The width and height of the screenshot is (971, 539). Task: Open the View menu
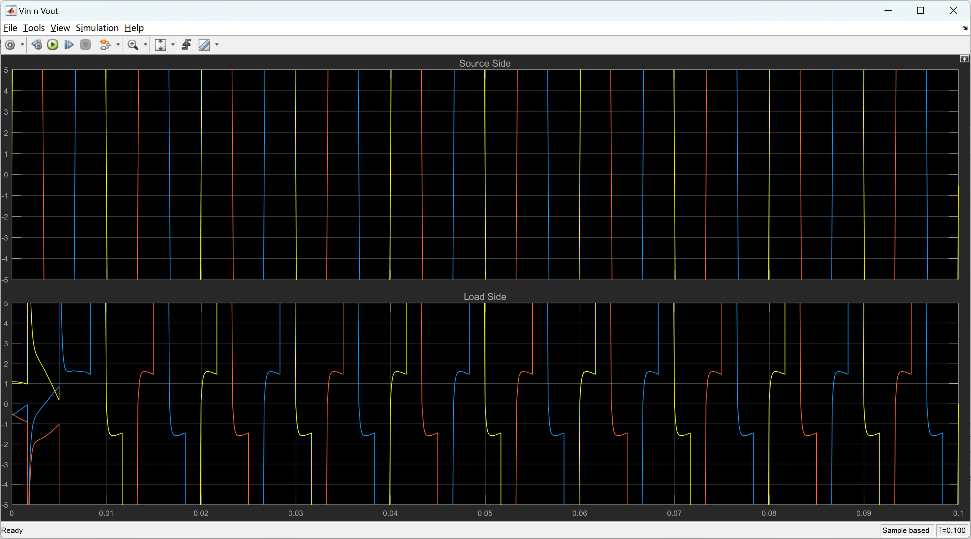tap(60, 28)
